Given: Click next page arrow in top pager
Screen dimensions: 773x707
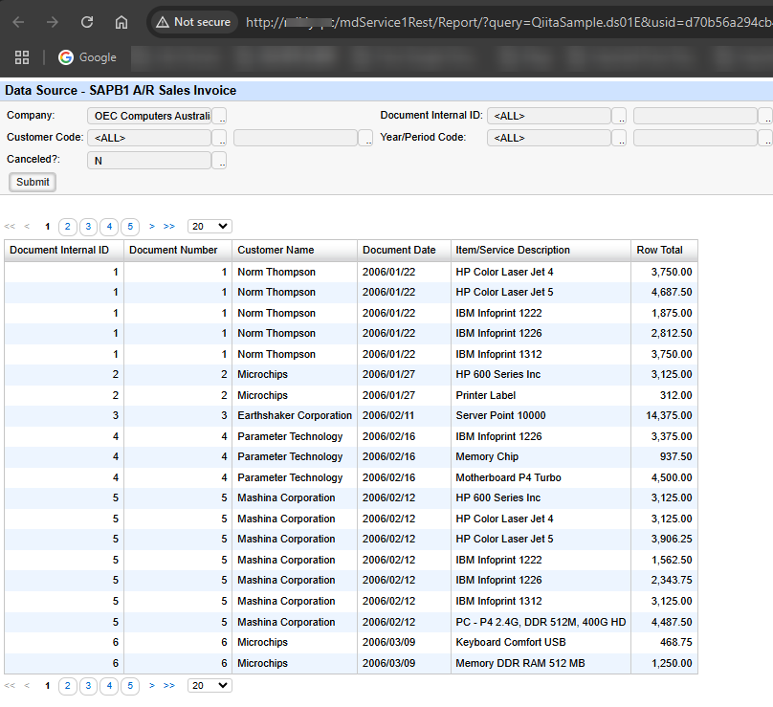Looking at the screenshot, I should pos(152,227).
